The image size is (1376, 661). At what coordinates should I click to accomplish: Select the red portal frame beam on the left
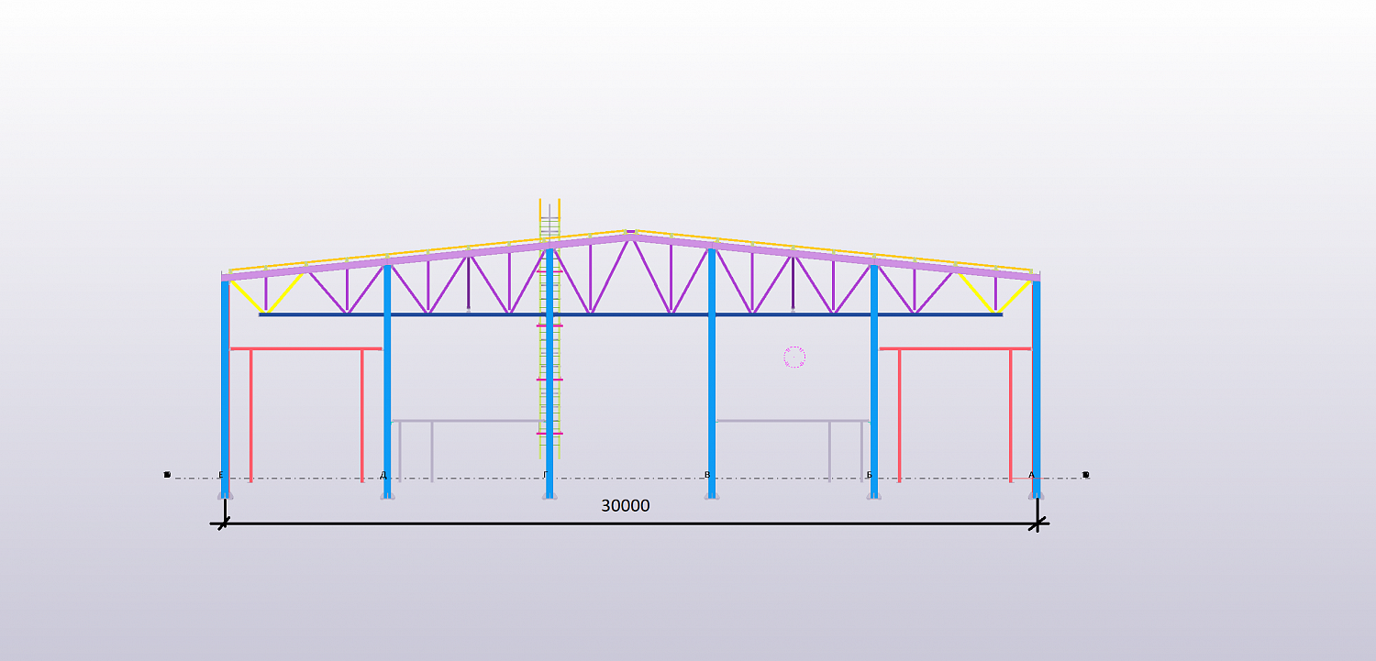click(x=305, y=348)
